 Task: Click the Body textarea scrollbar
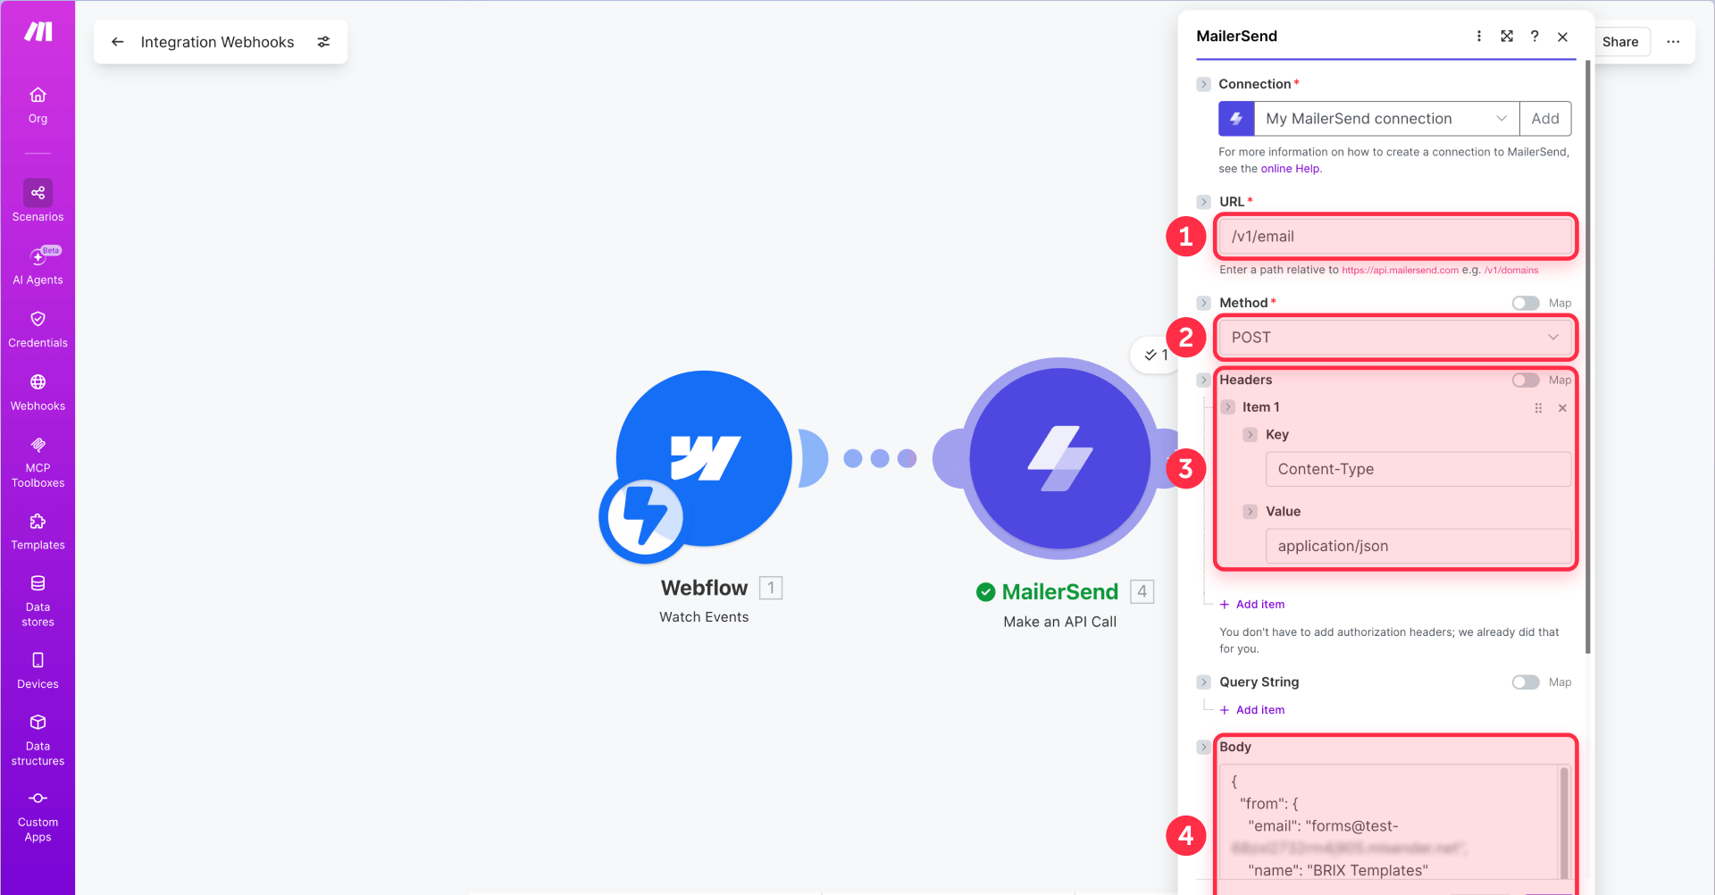point(1564,824)
